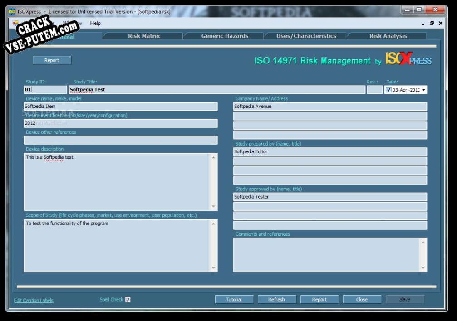
Task: Click the Device name, make, model field
Action: click(121, 107)
